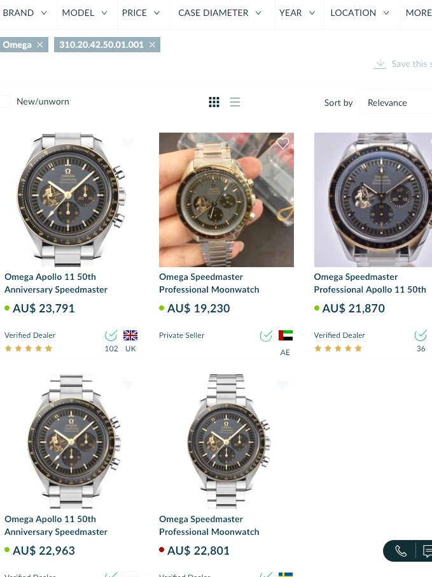The width and height of the screenshot is (432, 577).
Task: Save this search via download icon
Action: coord(380,64)
